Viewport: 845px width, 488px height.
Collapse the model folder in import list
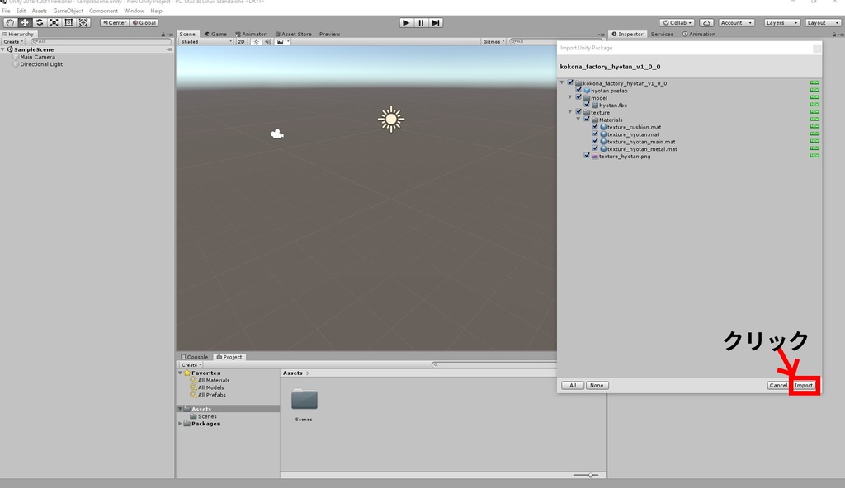[x=570, y=97]
